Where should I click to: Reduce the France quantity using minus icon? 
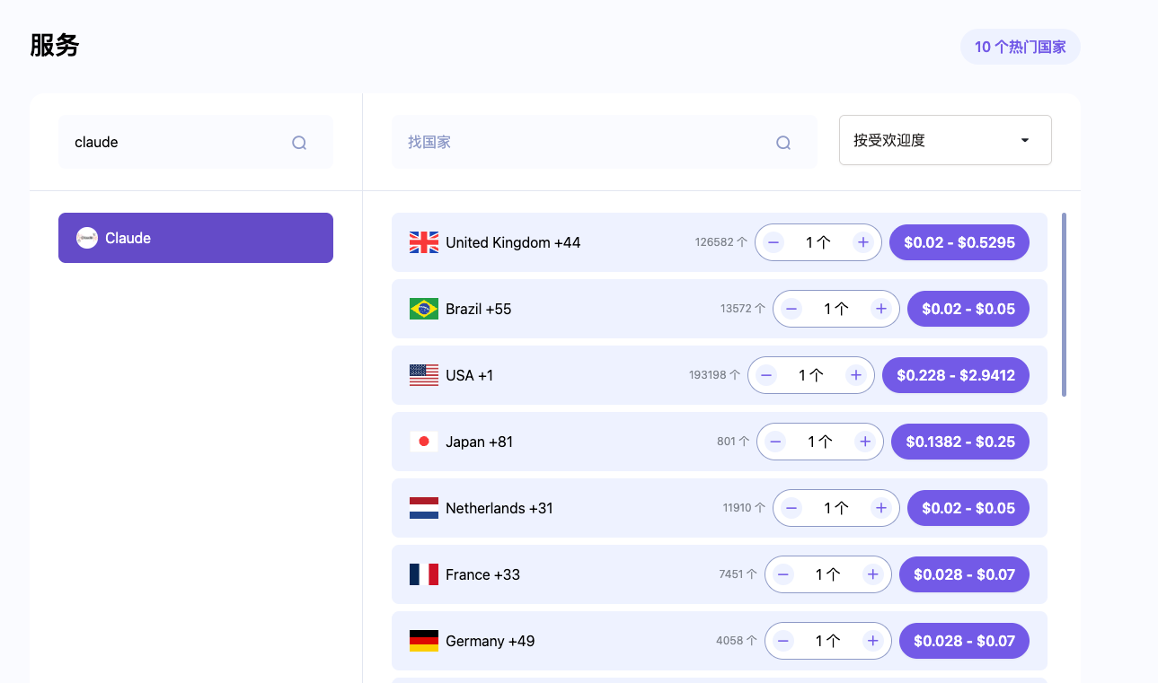[783, 574]
